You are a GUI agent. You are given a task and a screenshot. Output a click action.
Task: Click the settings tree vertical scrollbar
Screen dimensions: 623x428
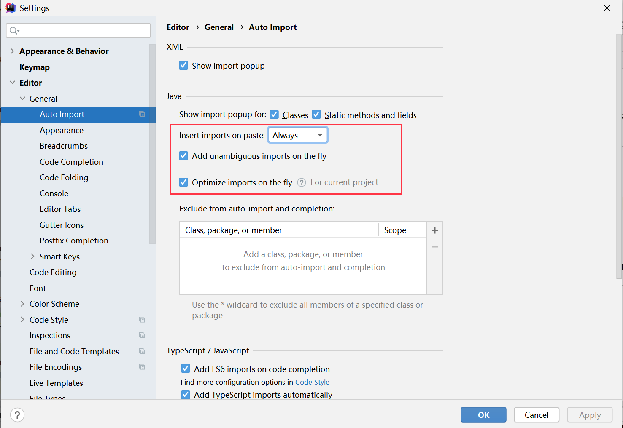(x=152, y=143)
